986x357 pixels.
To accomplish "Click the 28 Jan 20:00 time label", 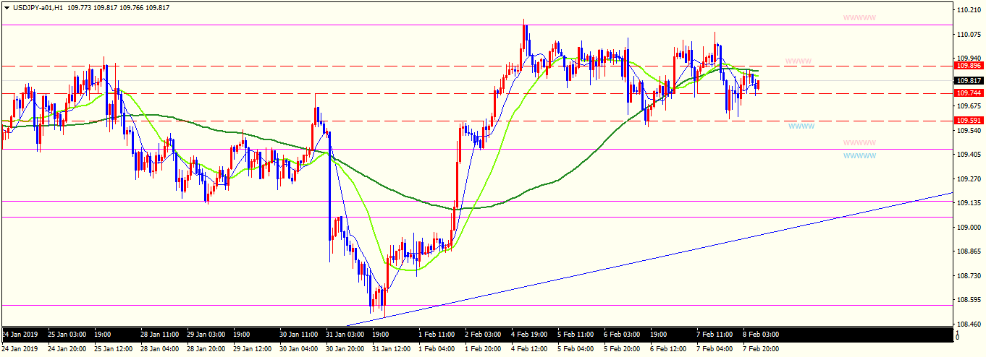I will click(x=206, y=348).
